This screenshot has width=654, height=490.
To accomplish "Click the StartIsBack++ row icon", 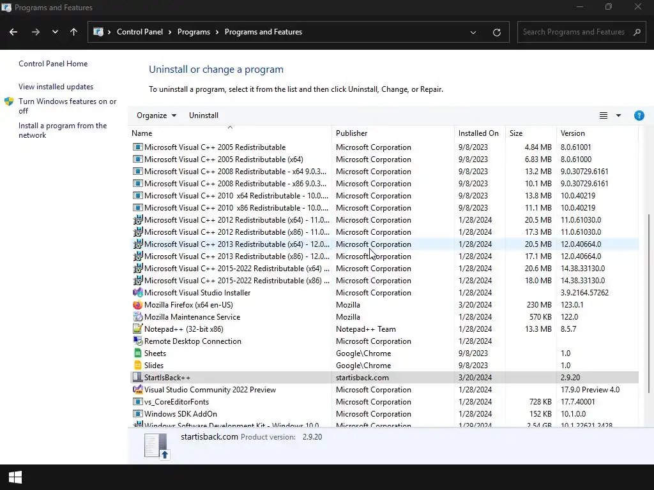I will [x=137, y=377].
